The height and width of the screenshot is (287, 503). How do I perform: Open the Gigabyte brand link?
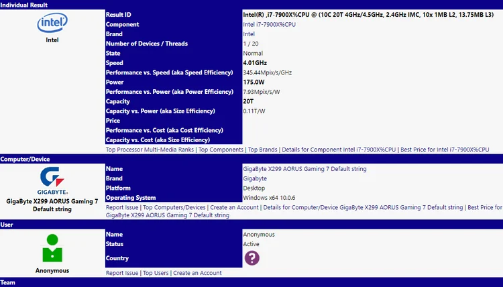pos(255,178)
